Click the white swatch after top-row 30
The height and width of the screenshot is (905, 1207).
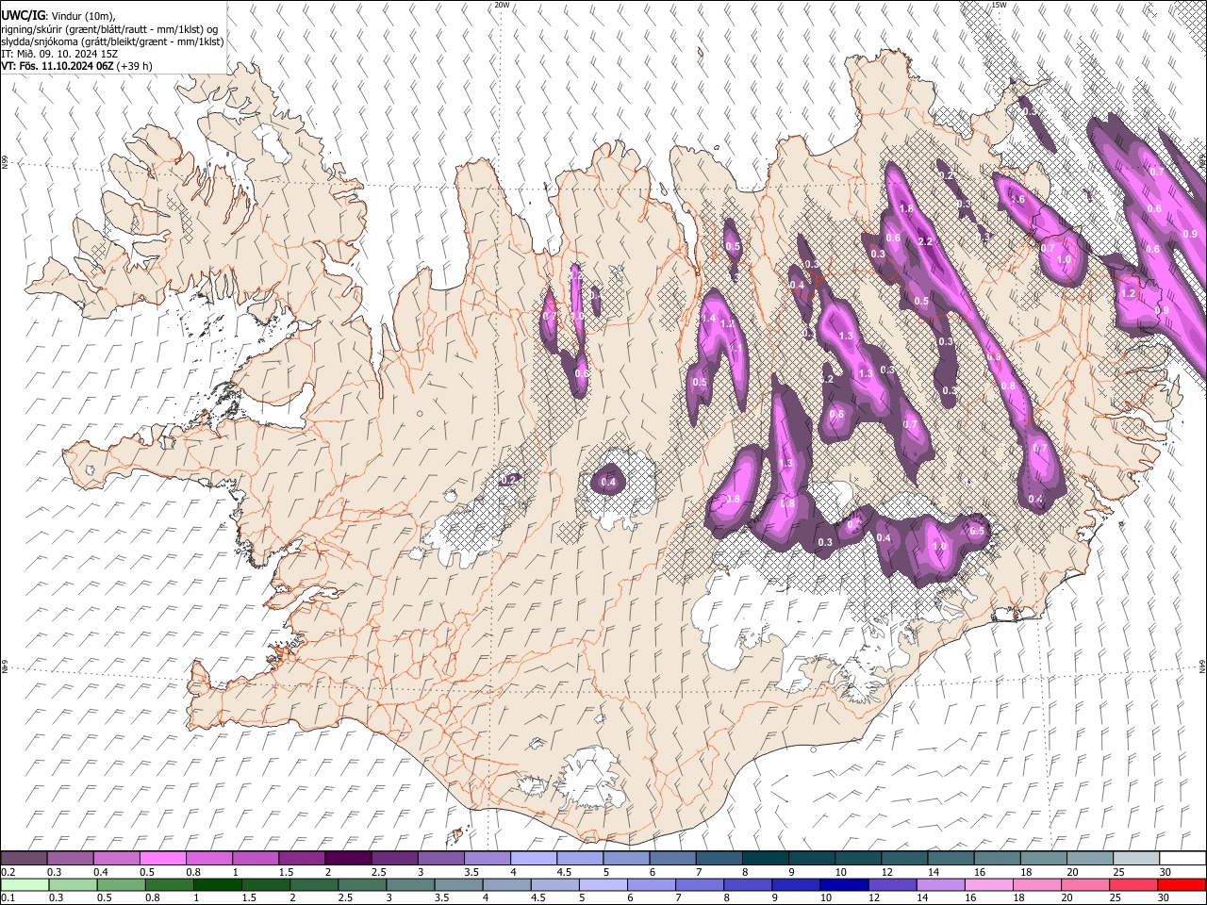(x=1182, y=859)
